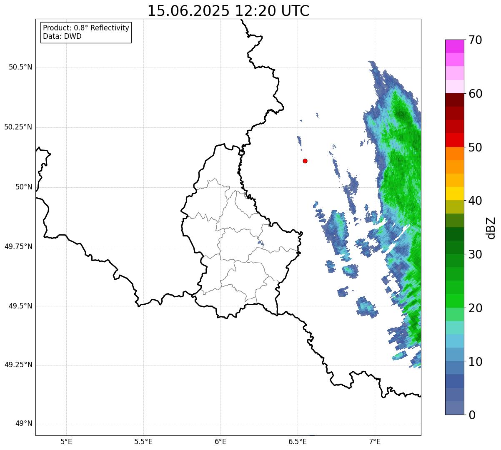
Task: Click the bright green swatch at 20 dBZ
Action: pos(454,301)
